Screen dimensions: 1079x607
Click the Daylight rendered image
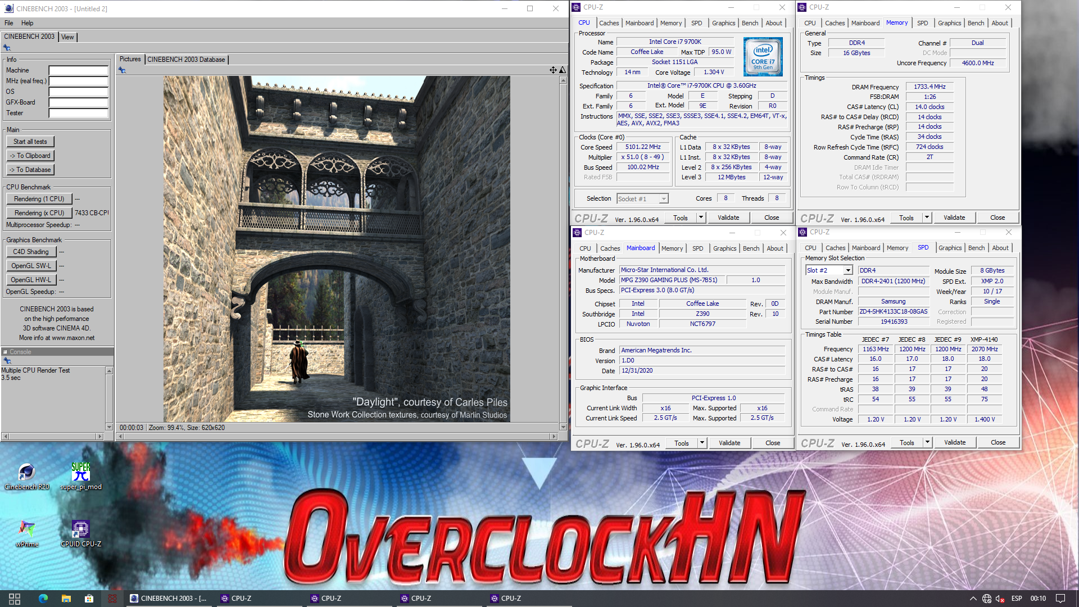tap(337, 249)
